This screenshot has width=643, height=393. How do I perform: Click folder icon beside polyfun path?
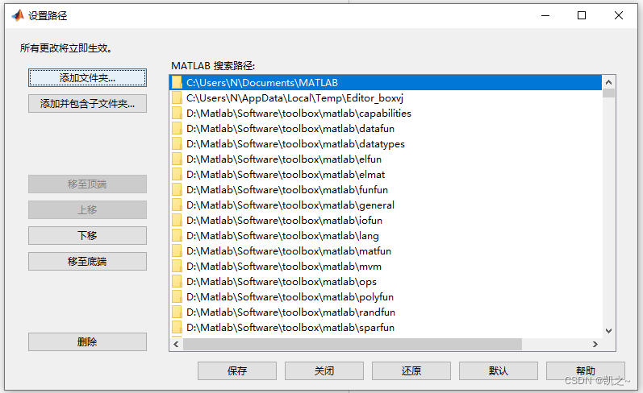tap(177, 297)
